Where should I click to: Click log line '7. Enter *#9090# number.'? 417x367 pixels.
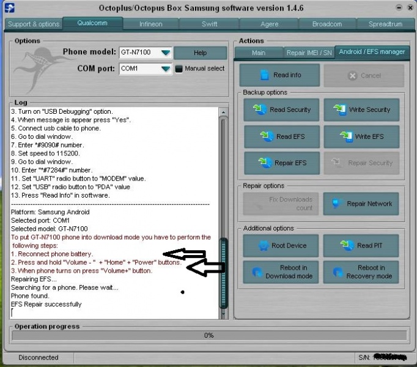point(47,145)
